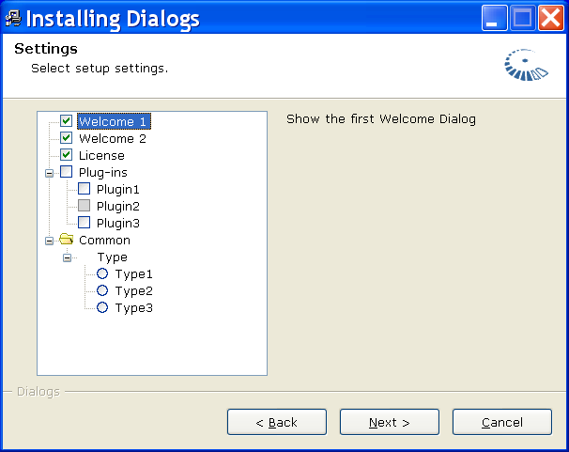
Task: Choose the Type3 radio option
Action: pos(102,307)
